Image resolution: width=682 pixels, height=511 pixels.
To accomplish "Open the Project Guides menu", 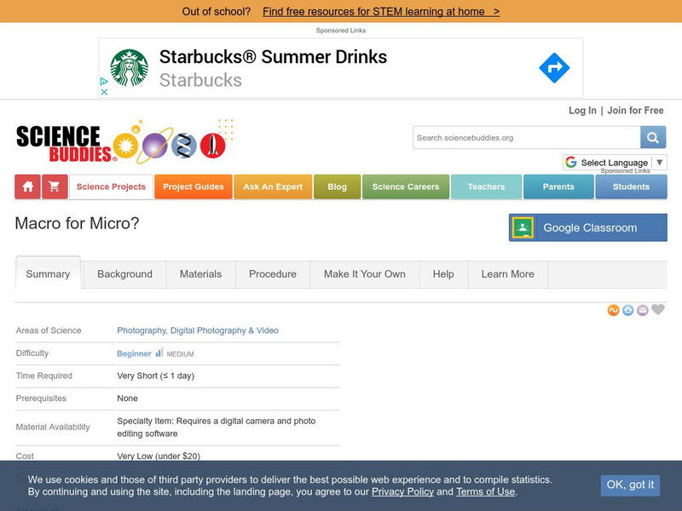I will point(194,187).
